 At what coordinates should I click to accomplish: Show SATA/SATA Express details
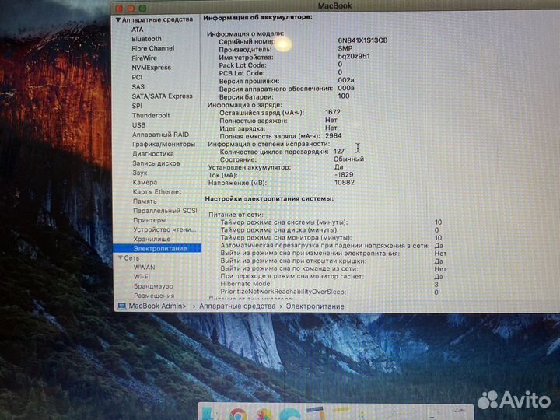click(x=162, y=96)
